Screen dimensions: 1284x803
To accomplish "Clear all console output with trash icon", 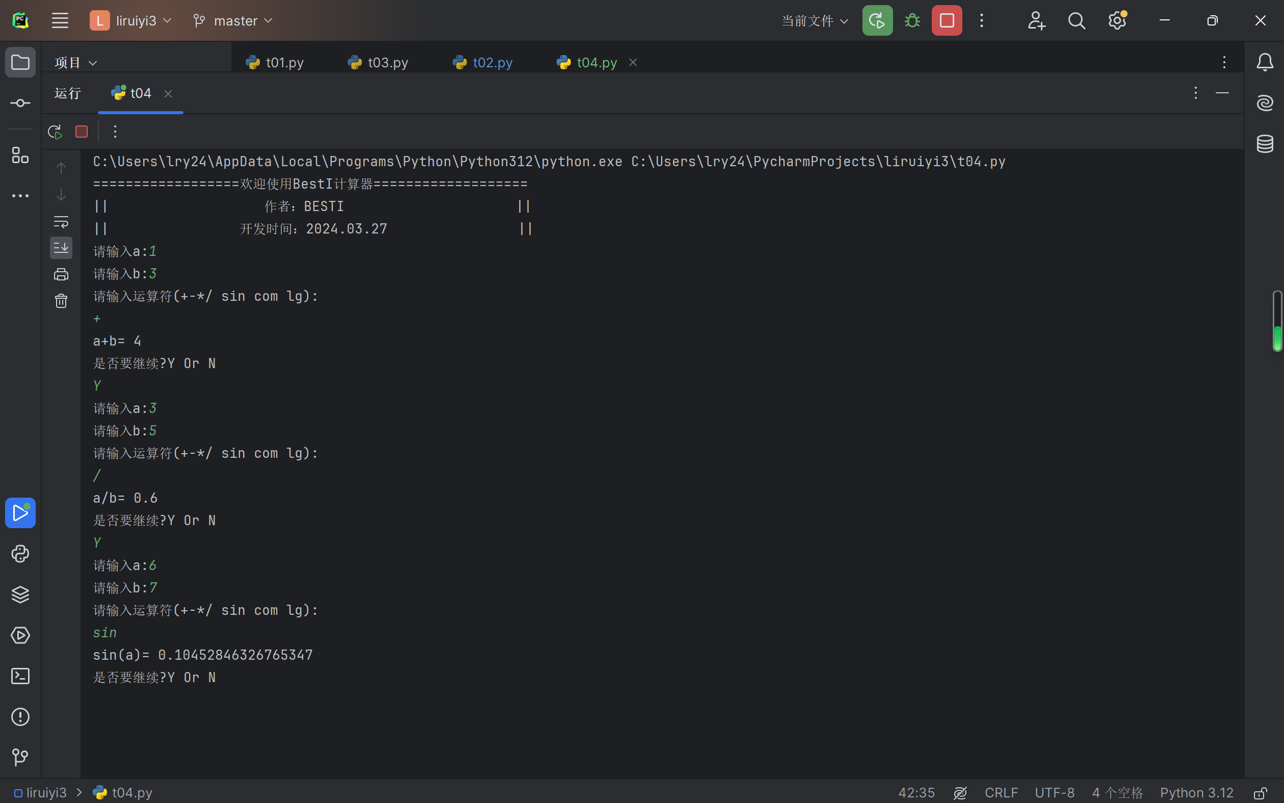I will pos(61,301).
